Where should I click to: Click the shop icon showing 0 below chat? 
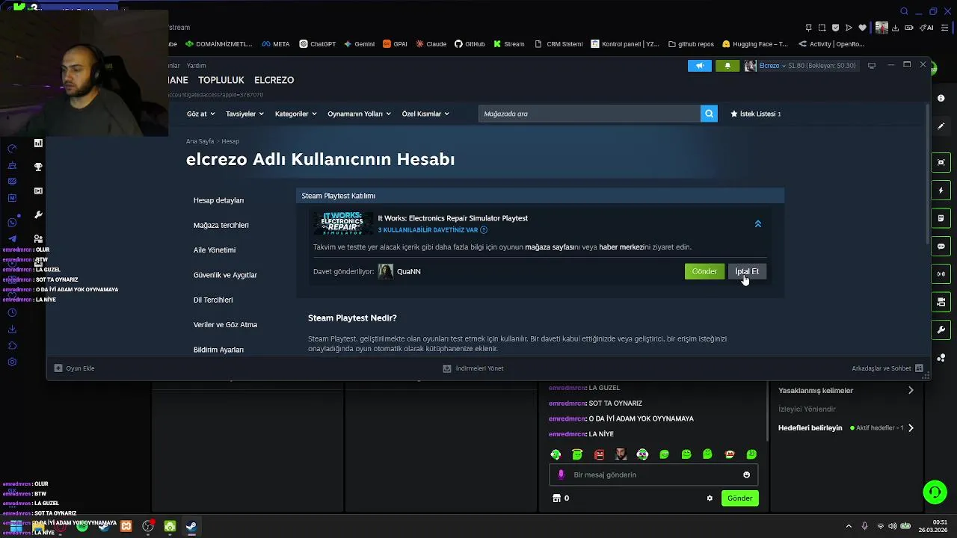(556, 498)
